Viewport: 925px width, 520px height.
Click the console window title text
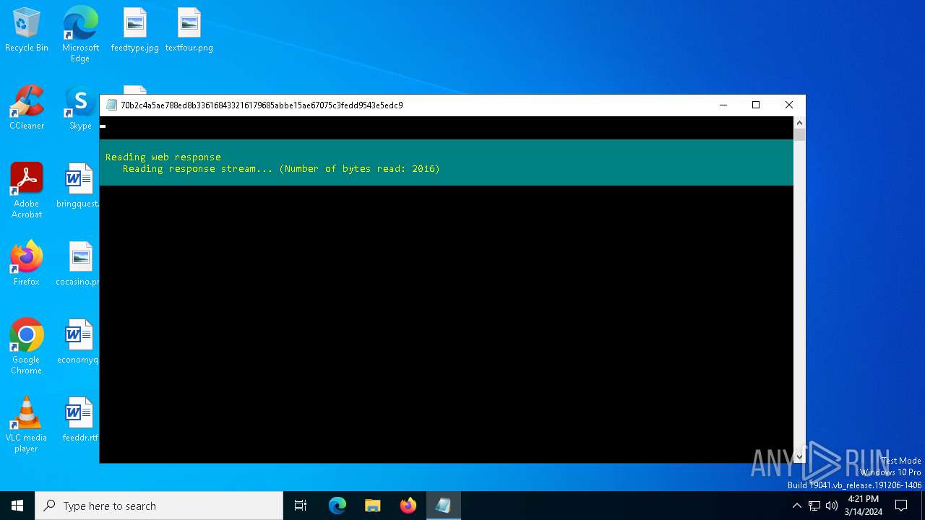tap(262, 105)
